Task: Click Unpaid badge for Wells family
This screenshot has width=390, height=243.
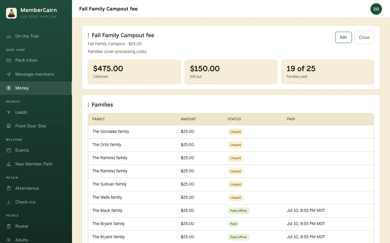Action: 235,198
